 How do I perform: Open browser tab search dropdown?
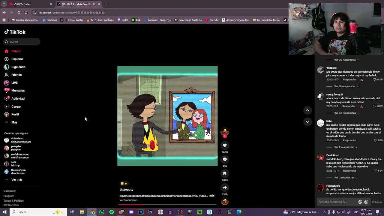pos(4,4)
